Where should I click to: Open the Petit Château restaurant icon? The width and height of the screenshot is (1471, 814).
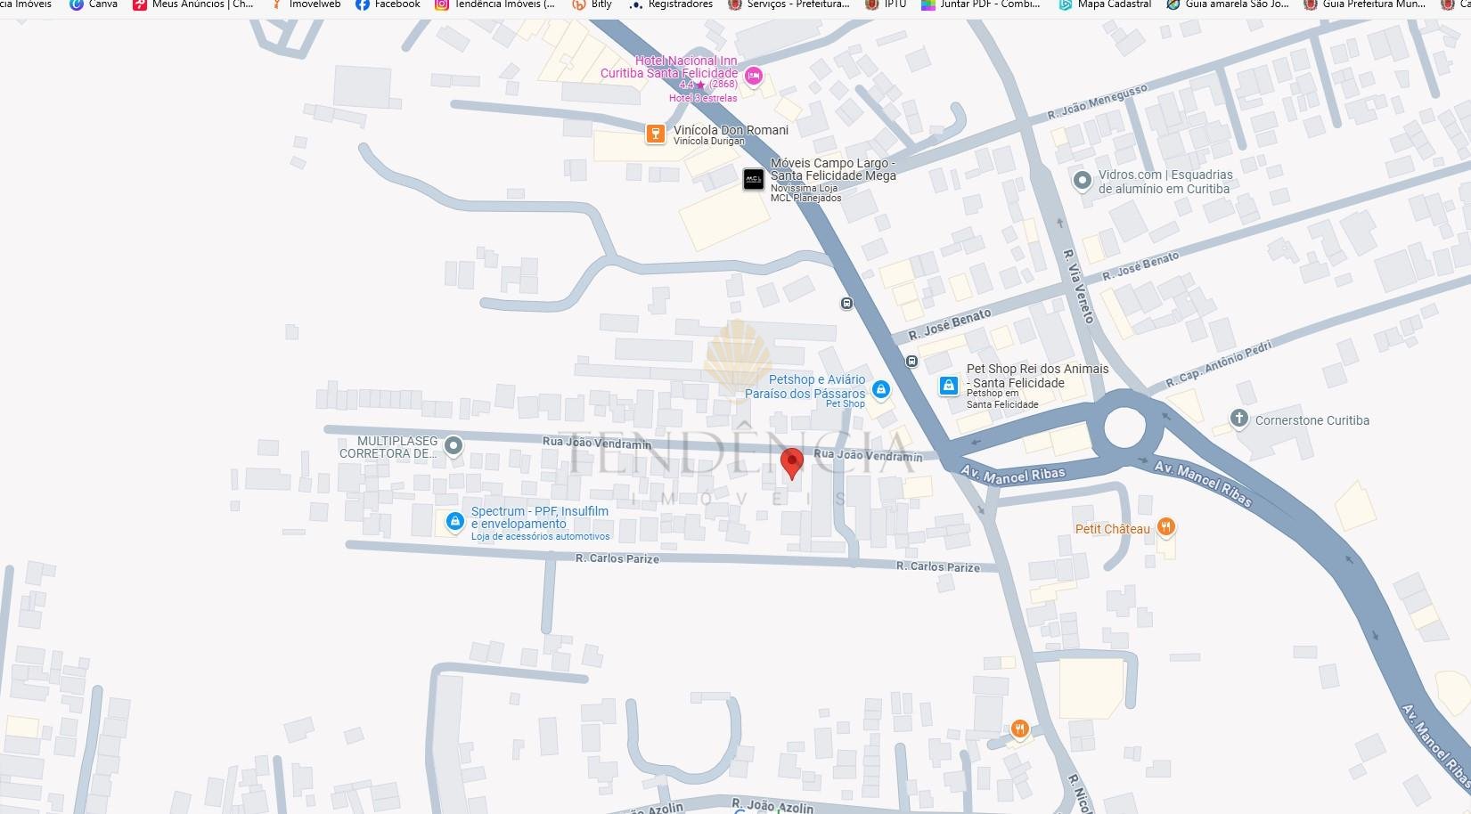tap(1165, 527)
